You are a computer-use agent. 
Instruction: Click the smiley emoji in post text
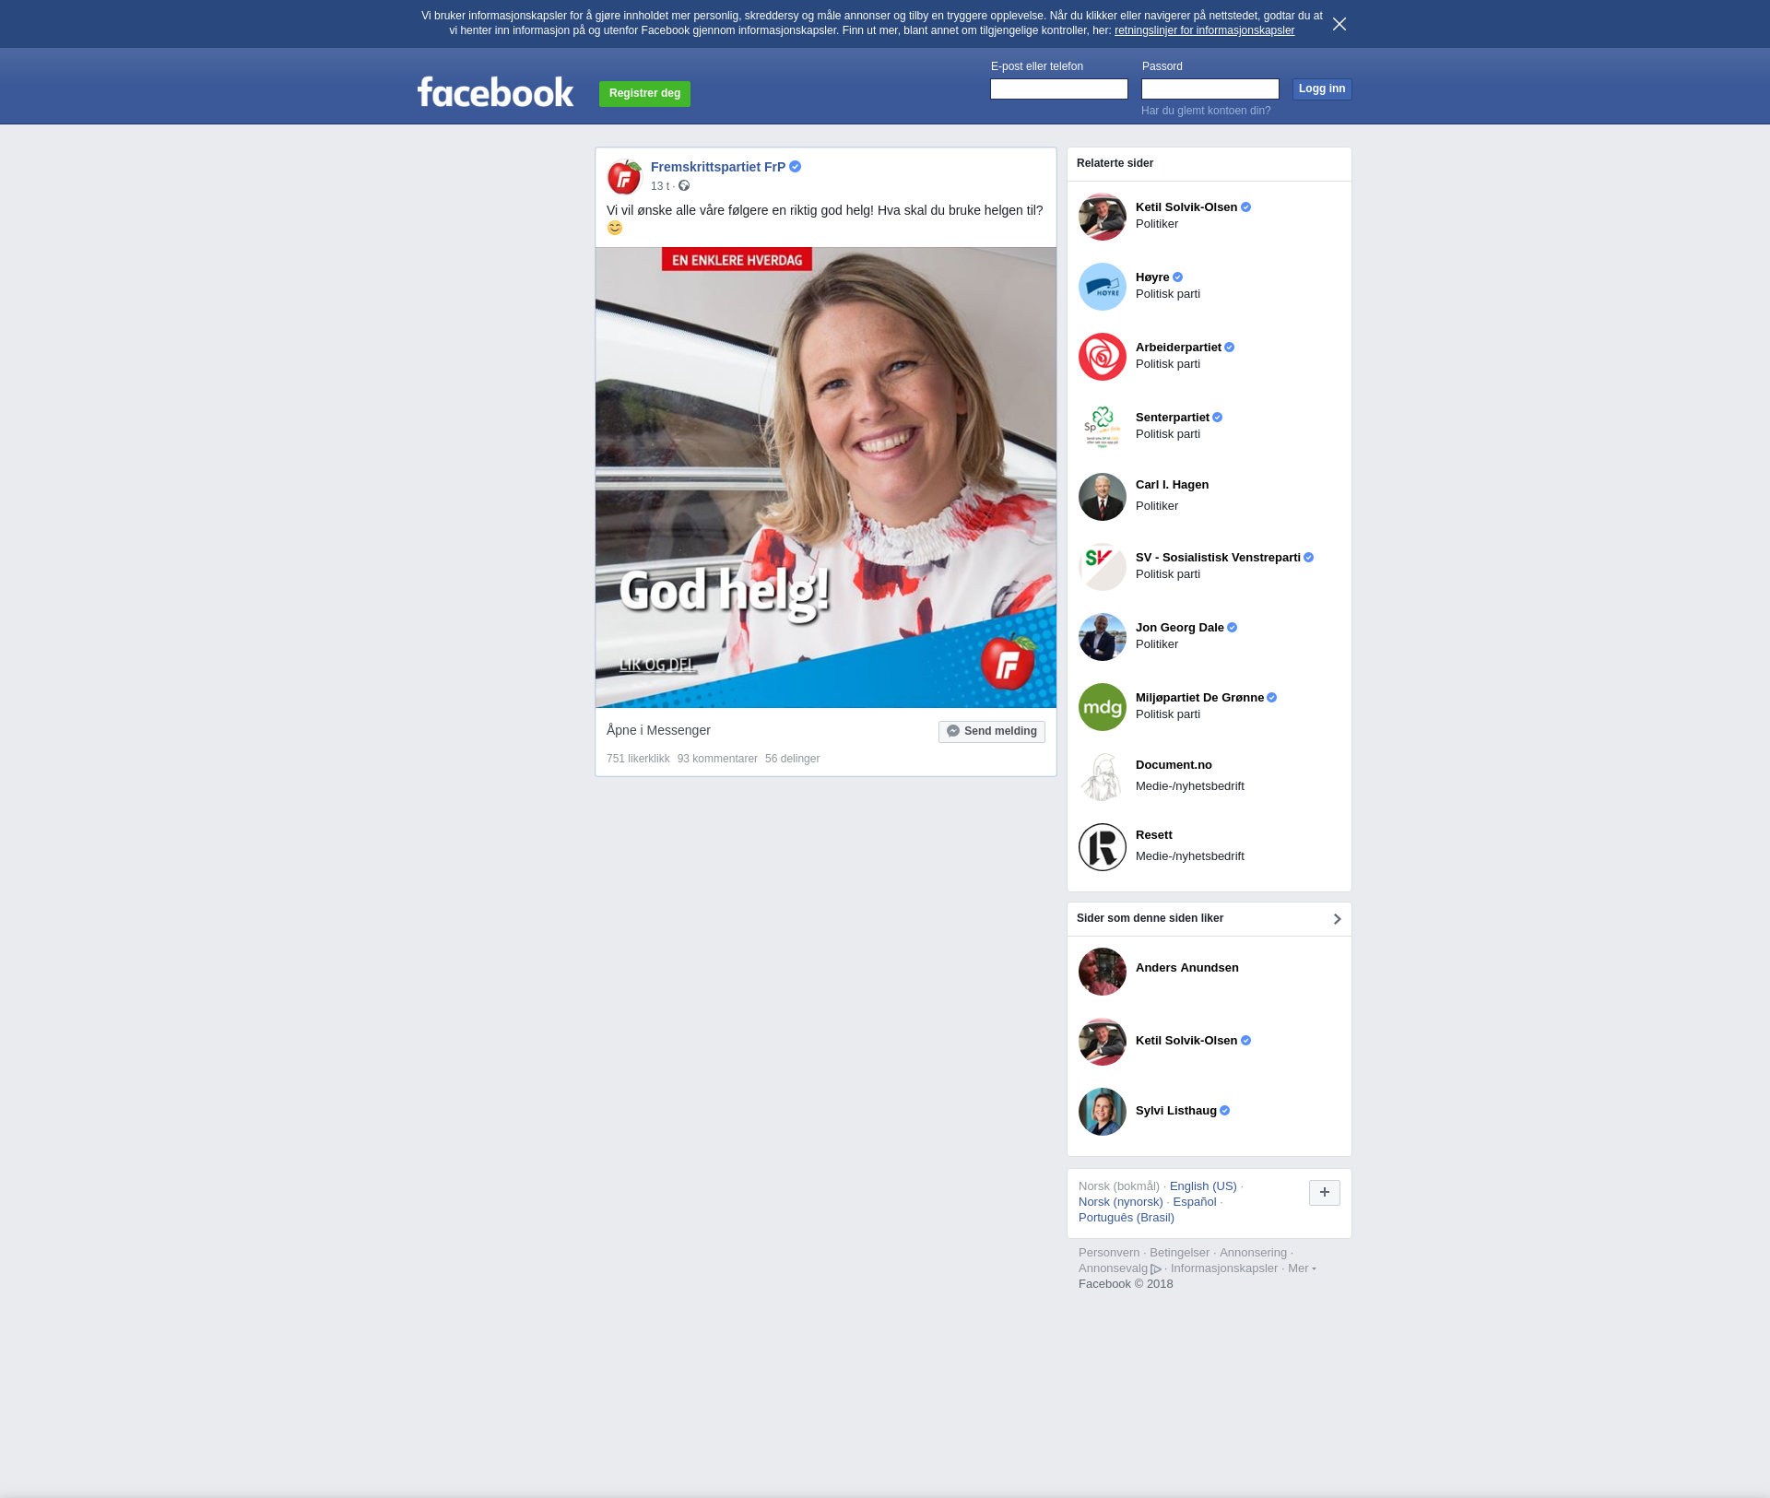tap(615, 228)
